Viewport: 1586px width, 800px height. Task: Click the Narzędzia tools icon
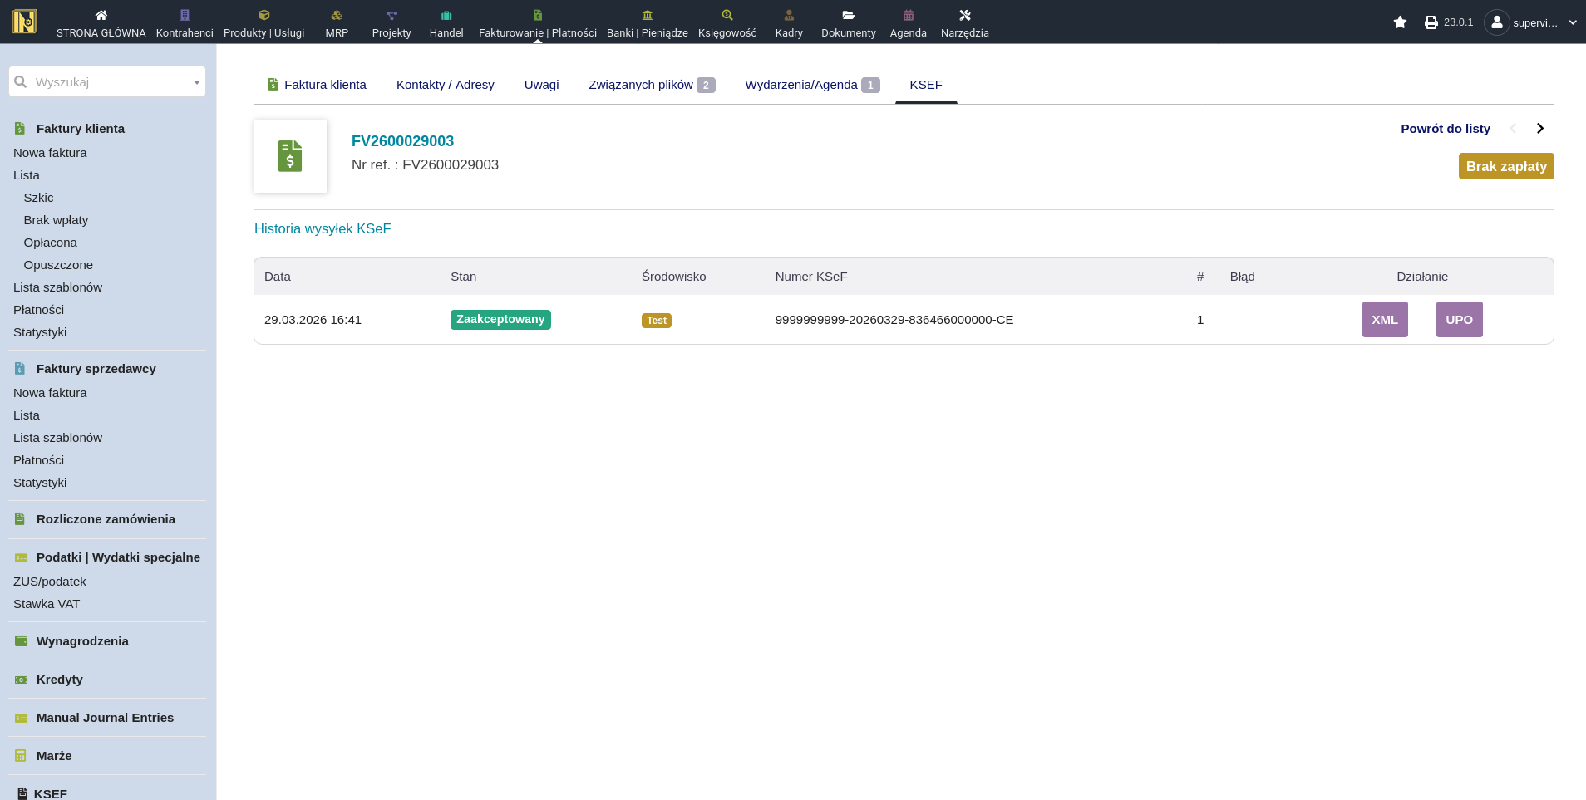tap(964, 15)
